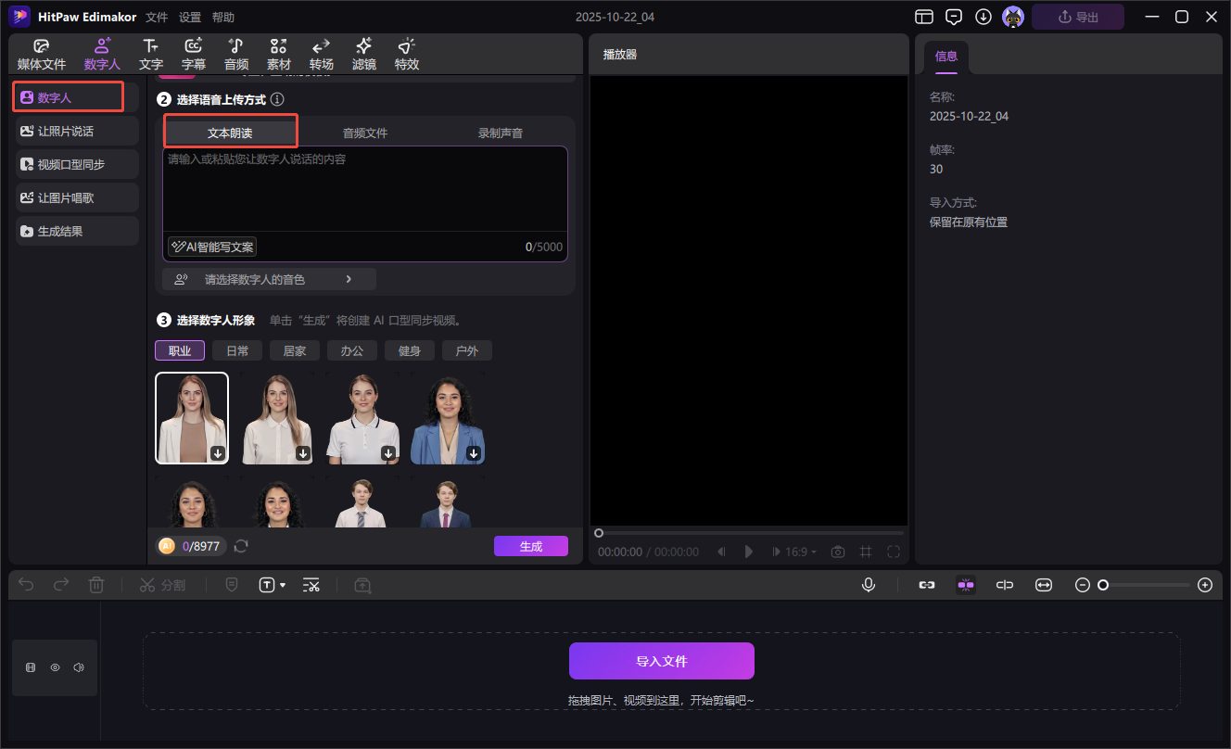This screenshot has height=749, width=1231.
Task: Select the 分割 split tool
Action: pyautogui.click(x=163, y=584)
